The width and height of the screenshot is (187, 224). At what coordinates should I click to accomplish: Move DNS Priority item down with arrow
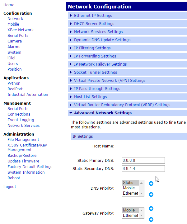[151, 194]
